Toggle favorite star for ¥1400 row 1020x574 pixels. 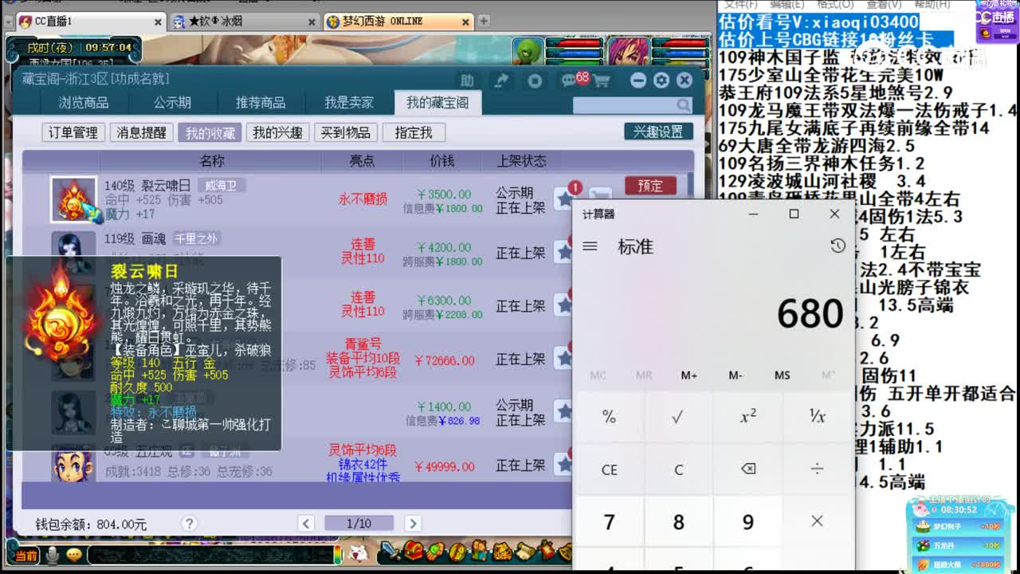pos(565,411)
